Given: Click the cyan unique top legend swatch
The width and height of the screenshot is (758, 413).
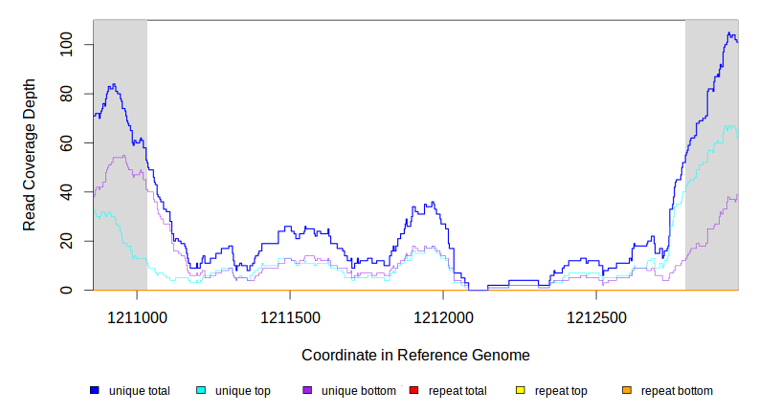Looking at the screenshot, I should point(201,391).
